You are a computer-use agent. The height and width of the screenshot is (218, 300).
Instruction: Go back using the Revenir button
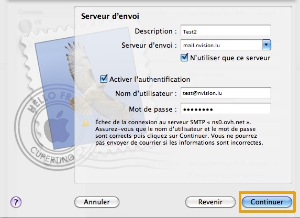pyautogui.click(x=210, y=202)
